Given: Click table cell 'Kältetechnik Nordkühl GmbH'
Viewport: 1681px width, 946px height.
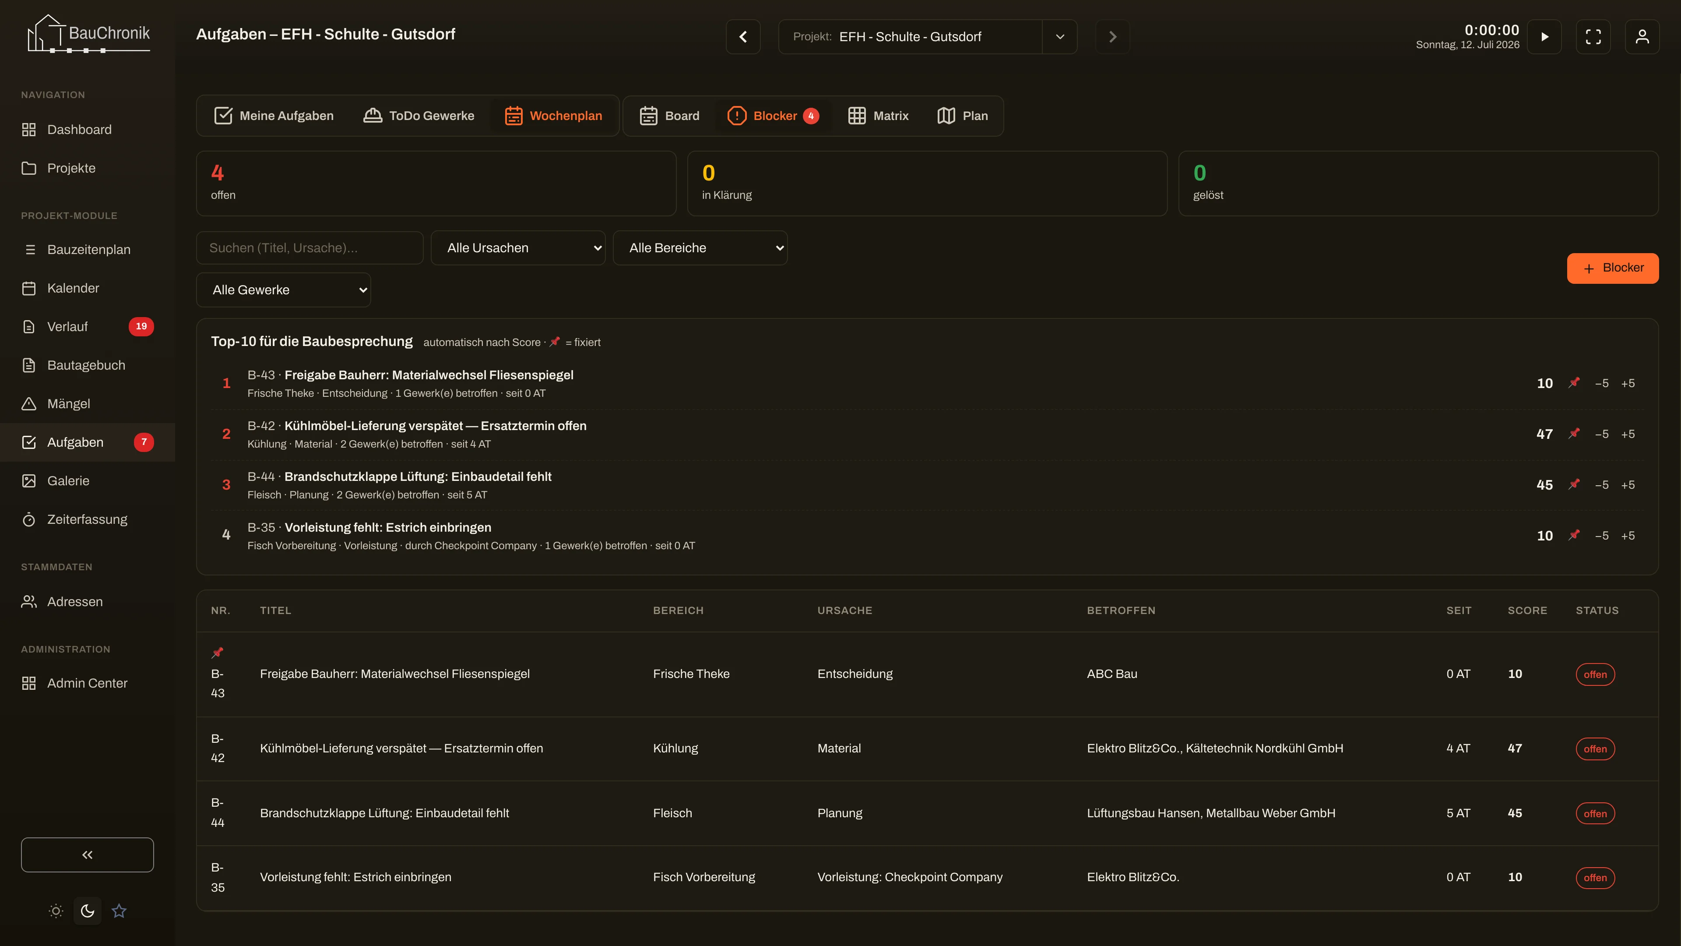Looking at the screenshot, I should 1264,748.
